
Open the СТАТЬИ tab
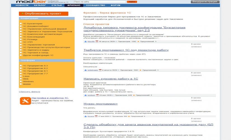click(57, 5)
